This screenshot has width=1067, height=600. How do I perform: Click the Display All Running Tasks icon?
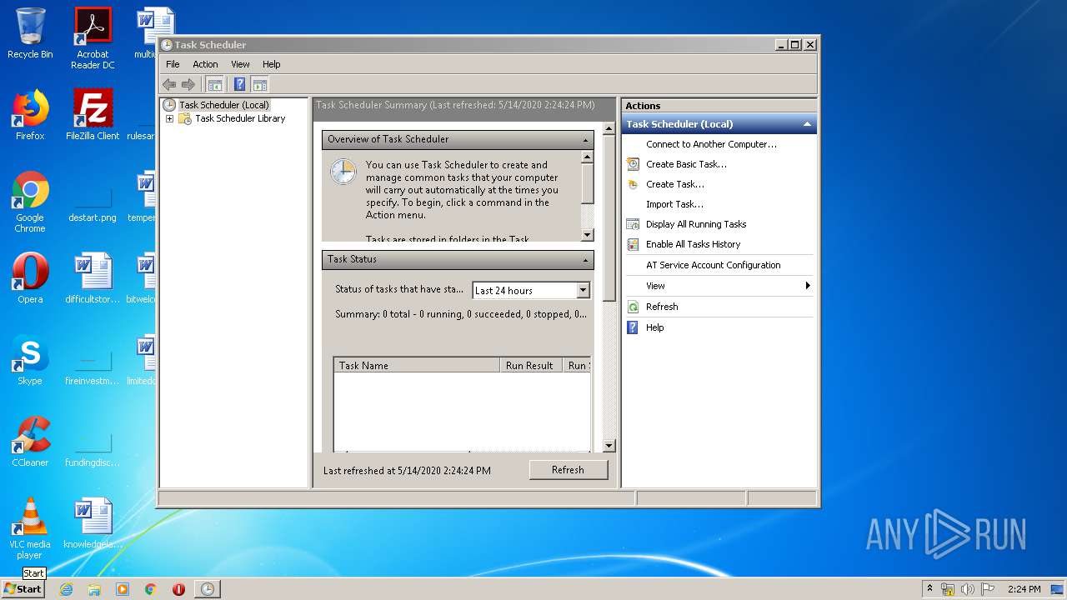pos(634,224)
